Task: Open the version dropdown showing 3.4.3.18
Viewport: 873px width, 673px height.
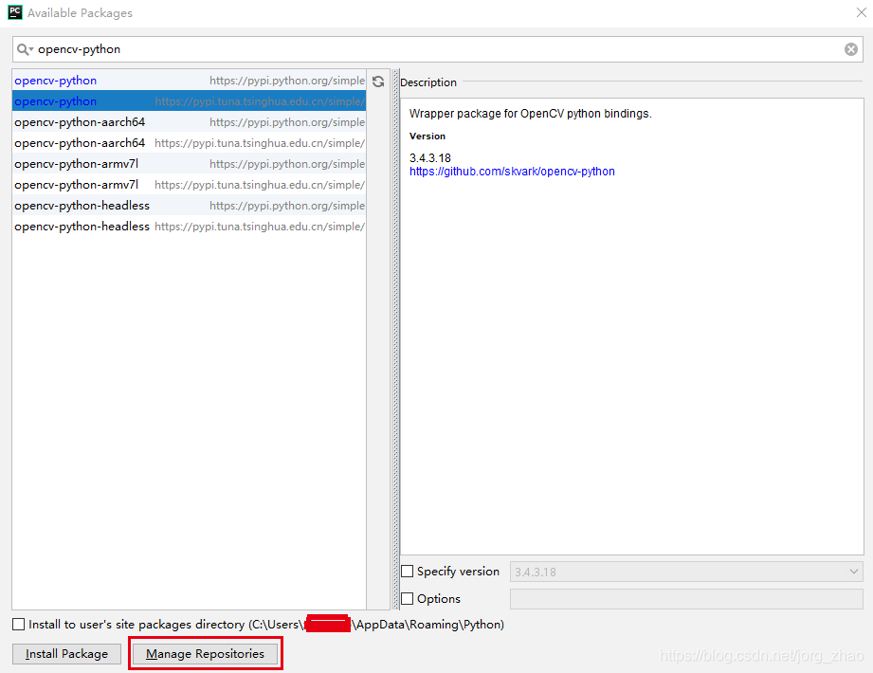Action: [686, 572]
